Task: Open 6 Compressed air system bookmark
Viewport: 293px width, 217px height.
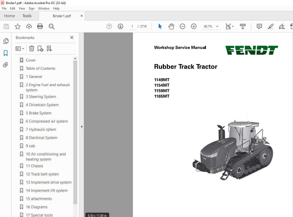Action: [x=47, y=121]
